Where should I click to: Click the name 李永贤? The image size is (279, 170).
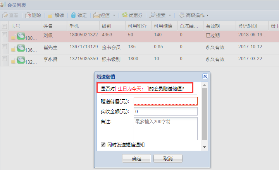50,59
